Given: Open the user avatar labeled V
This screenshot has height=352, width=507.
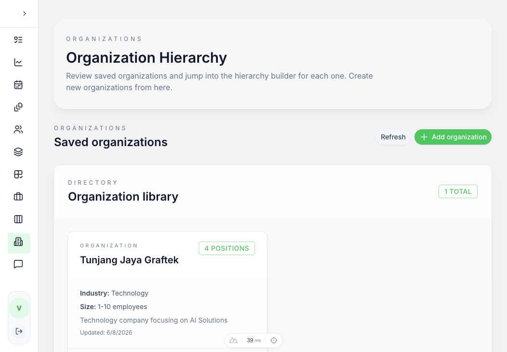Looking at the screenshot, I should [19, 308].
